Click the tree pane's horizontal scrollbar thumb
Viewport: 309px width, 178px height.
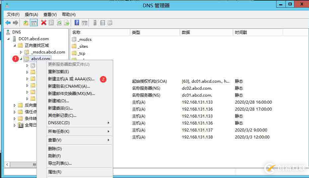tap(23, 164)
